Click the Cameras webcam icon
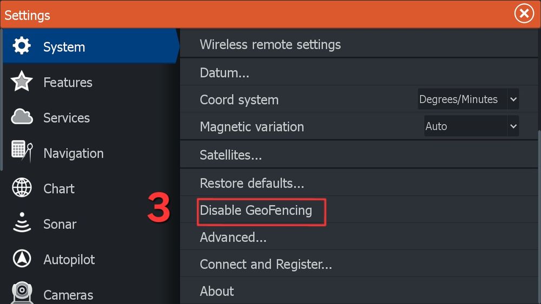The image size is (541, 304). coord(22,293)
